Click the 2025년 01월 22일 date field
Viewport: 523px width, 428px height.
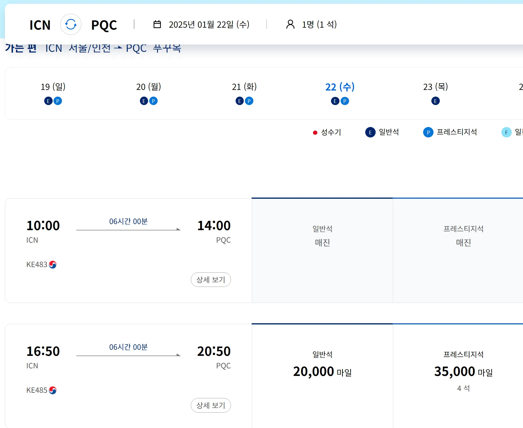click(x=209, y=24)
